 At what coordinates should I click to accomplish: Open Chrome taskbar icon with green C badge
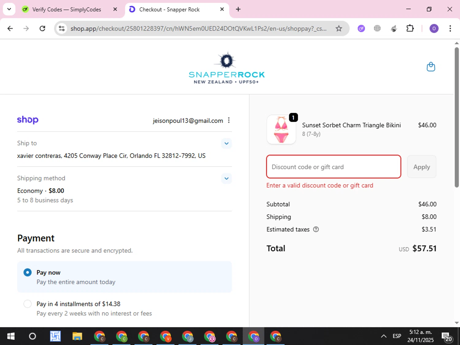121,336
